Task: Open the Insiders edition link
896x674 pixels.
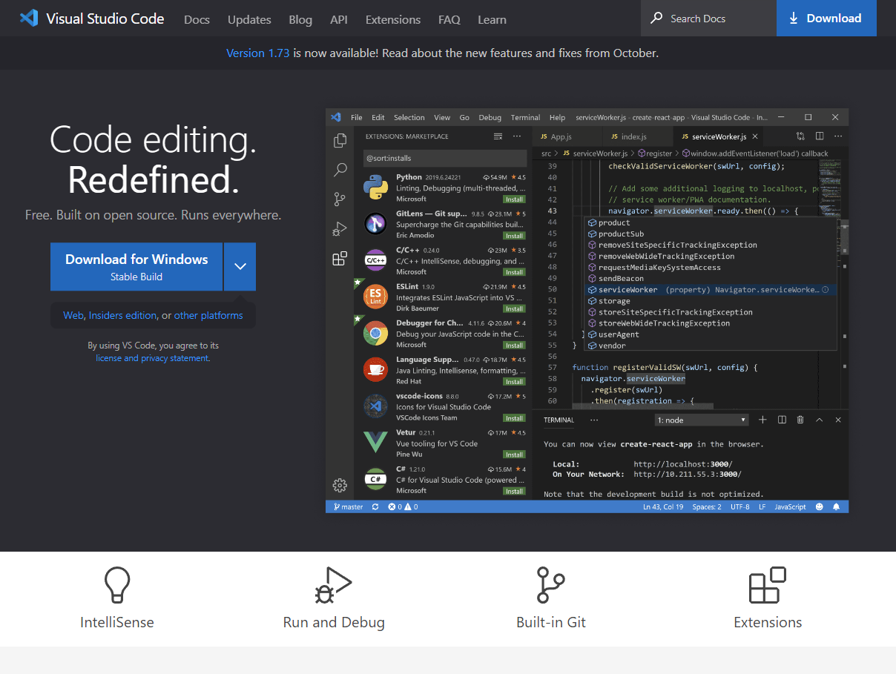Action: point(122,315)
